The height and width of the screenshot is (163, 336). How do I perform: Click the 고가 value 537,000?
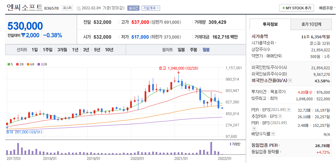point(140,22)
